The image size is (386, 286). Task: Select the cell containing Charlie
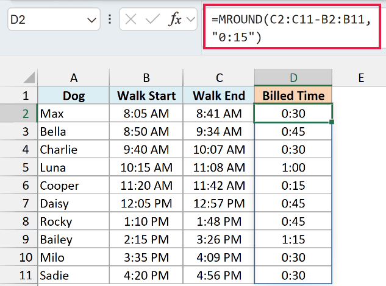(73, 149)
